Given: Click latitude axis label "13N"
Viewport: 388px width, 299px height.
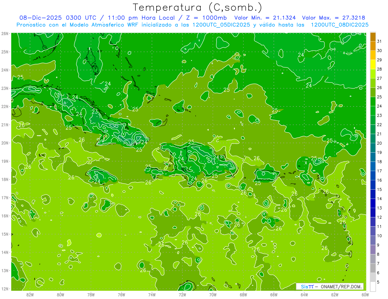Looking at the screenshot, I should pos(5,270).
